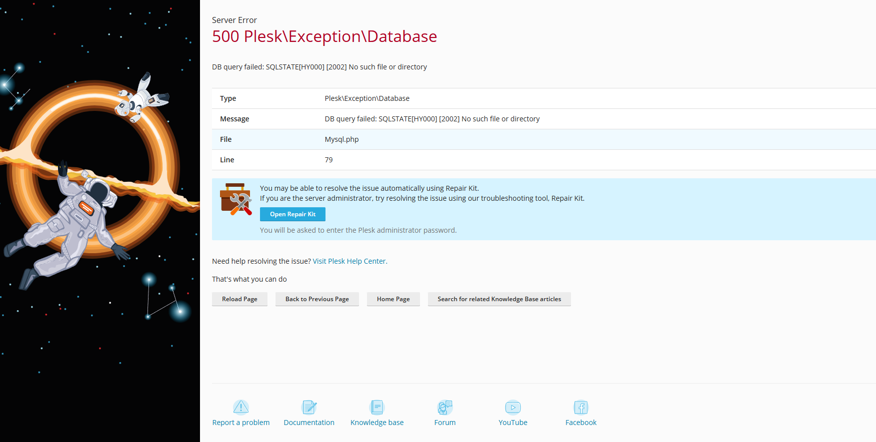The width and height of the screenshot is (876, 442).
Task: Click the 'Need help resolving the issue?' text
Action: click(261, 261)
